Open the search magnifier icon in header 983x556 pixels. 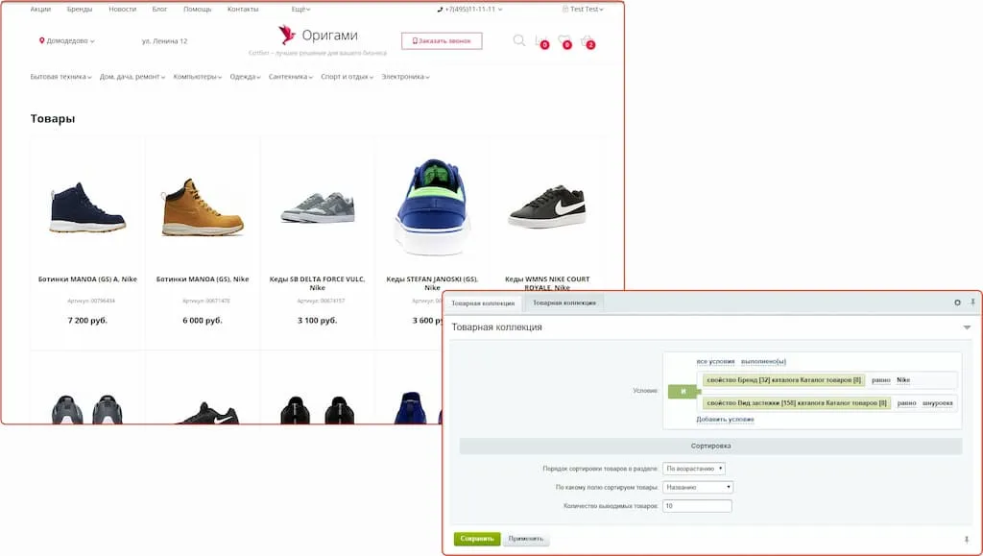(519, 40)
